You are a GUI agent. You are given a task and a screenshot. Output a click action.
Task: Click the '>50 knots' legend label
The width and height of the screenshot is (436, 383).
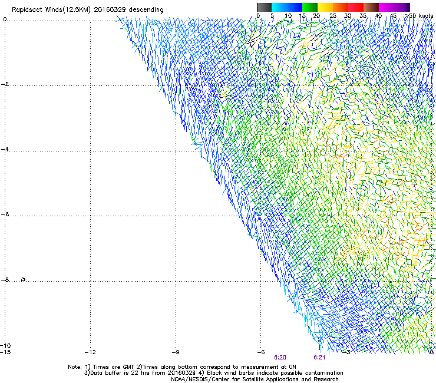point(419,16)
